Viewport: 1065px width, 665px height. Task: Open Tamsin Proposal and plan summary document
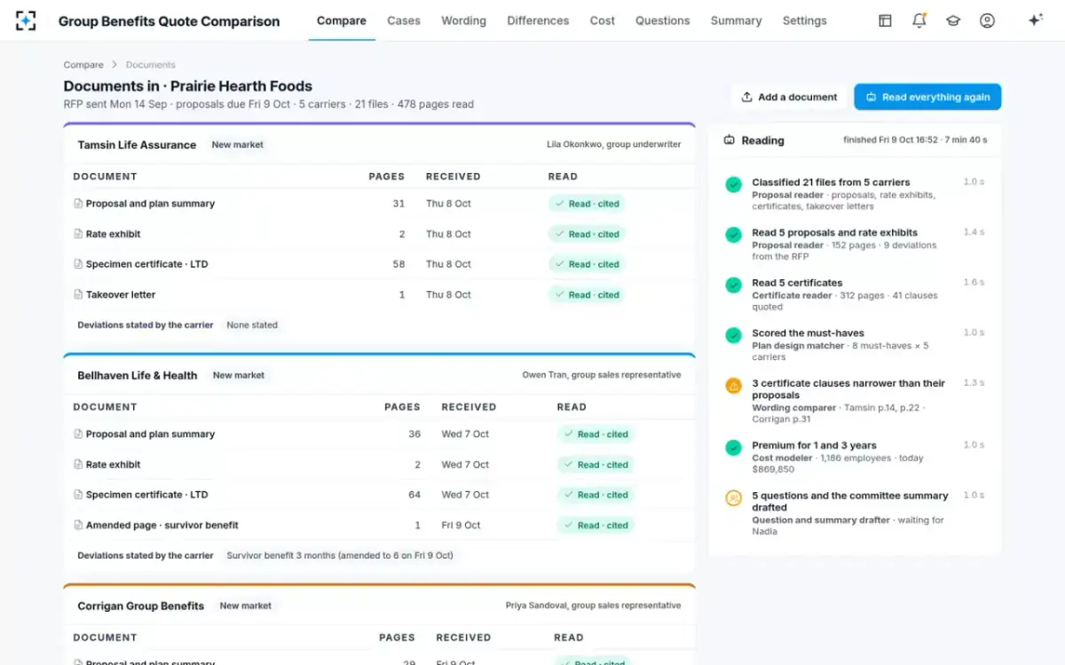point(150,204)
